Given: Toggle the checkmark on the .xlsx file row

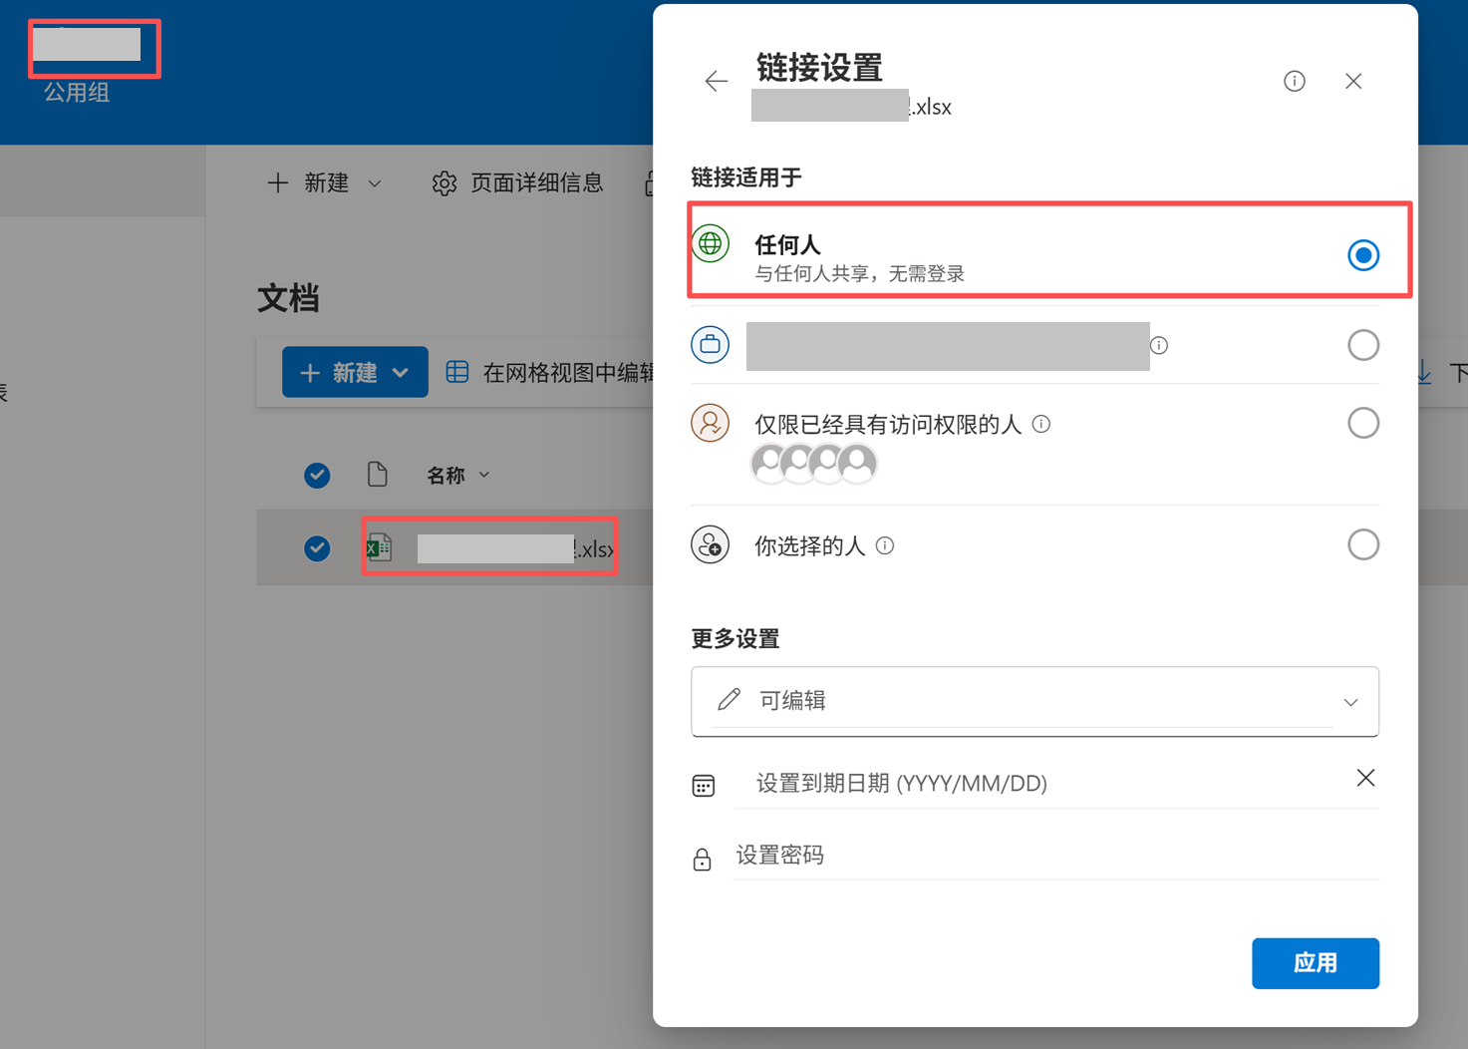Looking at the screenshot, I should tap(317, 548).
